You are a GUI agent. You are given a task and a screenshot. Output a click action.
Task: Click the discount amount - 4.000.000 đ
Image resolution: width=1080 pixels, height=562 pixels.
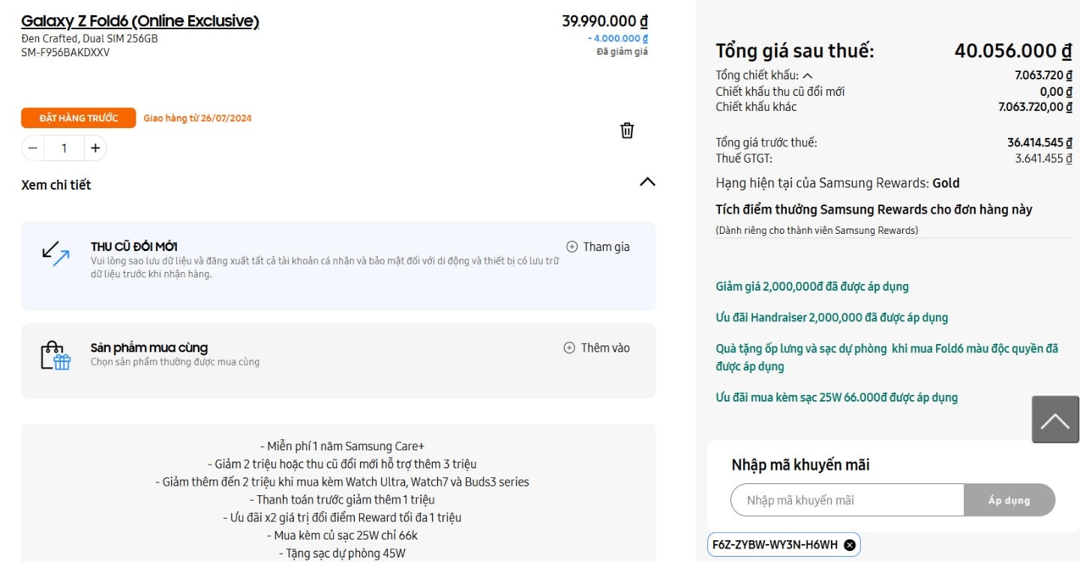618,38
